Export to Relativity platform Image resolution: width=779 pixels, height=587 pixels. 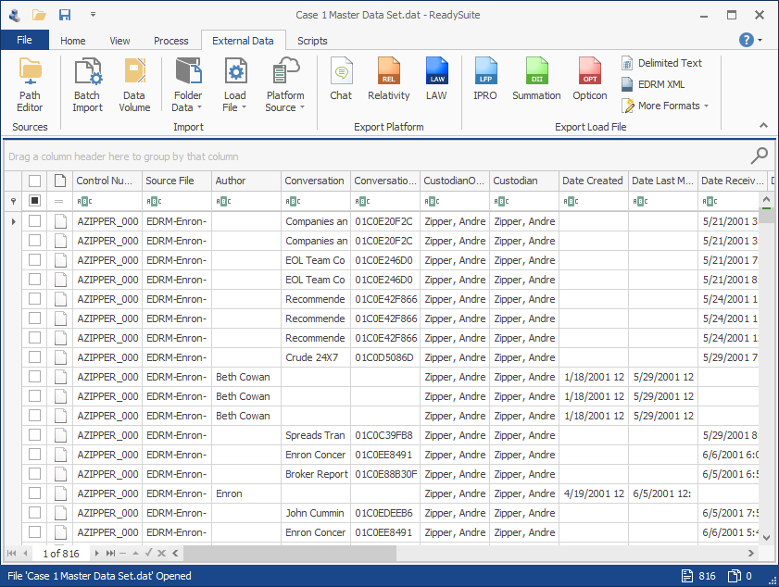(x=388, y=80)
